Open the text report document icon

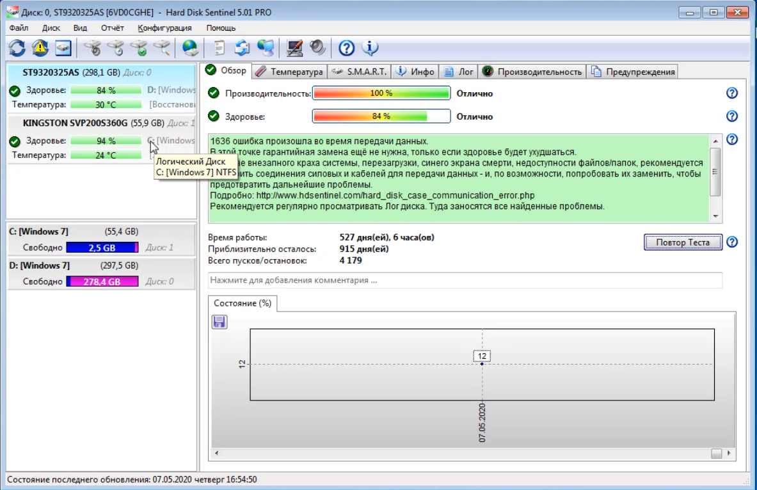tap(219, 48)
